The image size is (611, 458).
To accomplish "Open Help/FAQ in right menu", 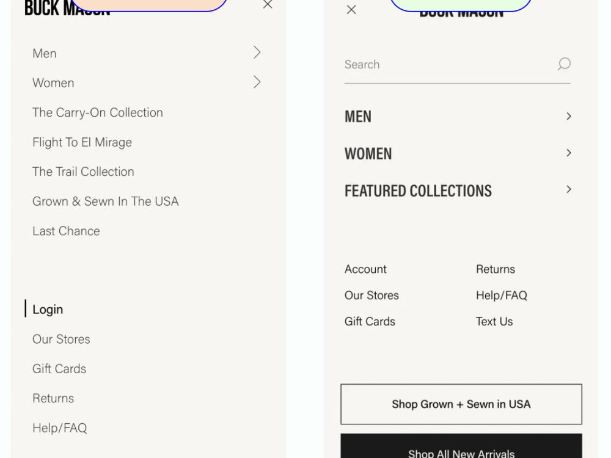I will coord(502,295).
